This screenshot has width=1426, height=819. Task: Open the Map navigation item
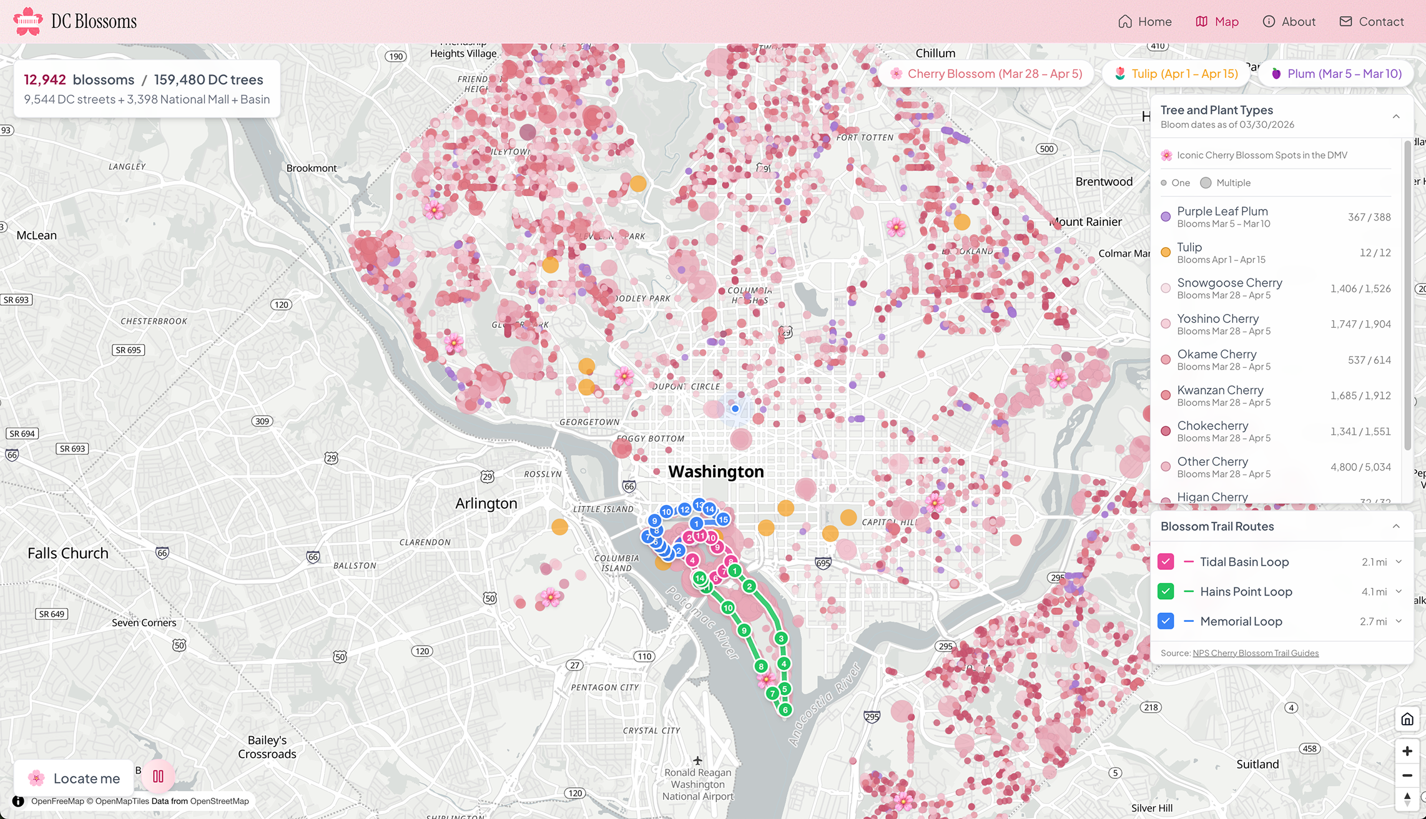coord(1217,21)
